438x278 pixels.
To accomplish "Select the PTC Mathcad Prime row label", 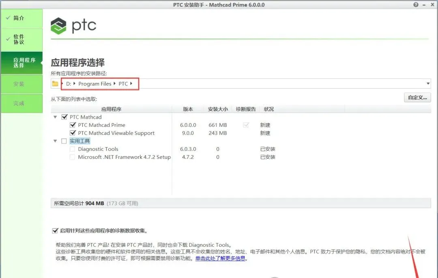I will coord(102,125).
